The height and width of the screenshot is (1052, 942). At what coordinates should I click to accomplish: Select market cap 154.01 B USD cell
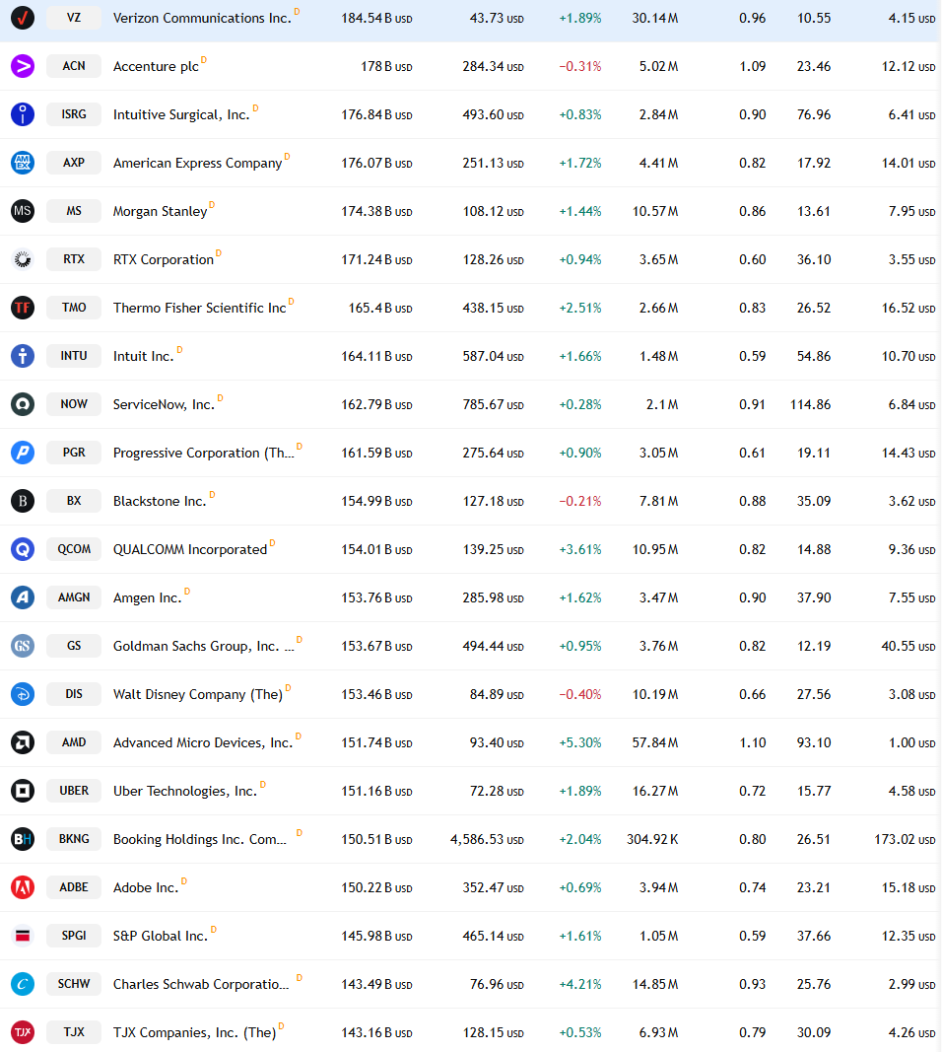[x=376, y=549]
